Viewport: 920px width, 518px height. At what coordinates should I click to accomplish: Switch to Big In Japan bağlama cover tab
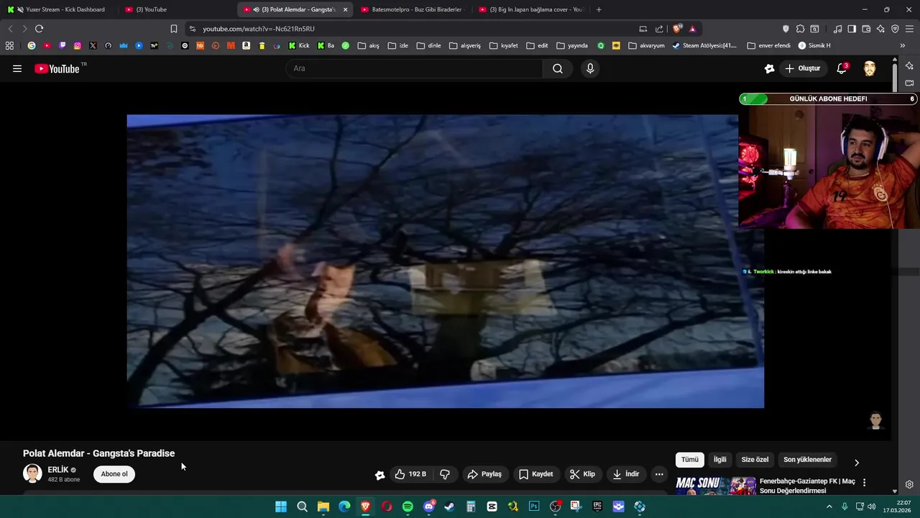[x=532, y=9]
